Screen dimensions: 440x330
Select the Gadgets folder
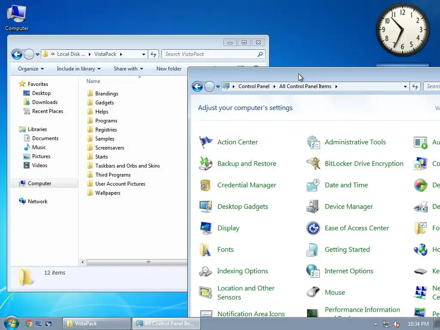point(104,103)
